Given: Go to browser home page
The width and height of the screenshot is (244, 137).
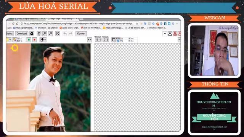Looking at the screenshot, I should tap(17, 24).
